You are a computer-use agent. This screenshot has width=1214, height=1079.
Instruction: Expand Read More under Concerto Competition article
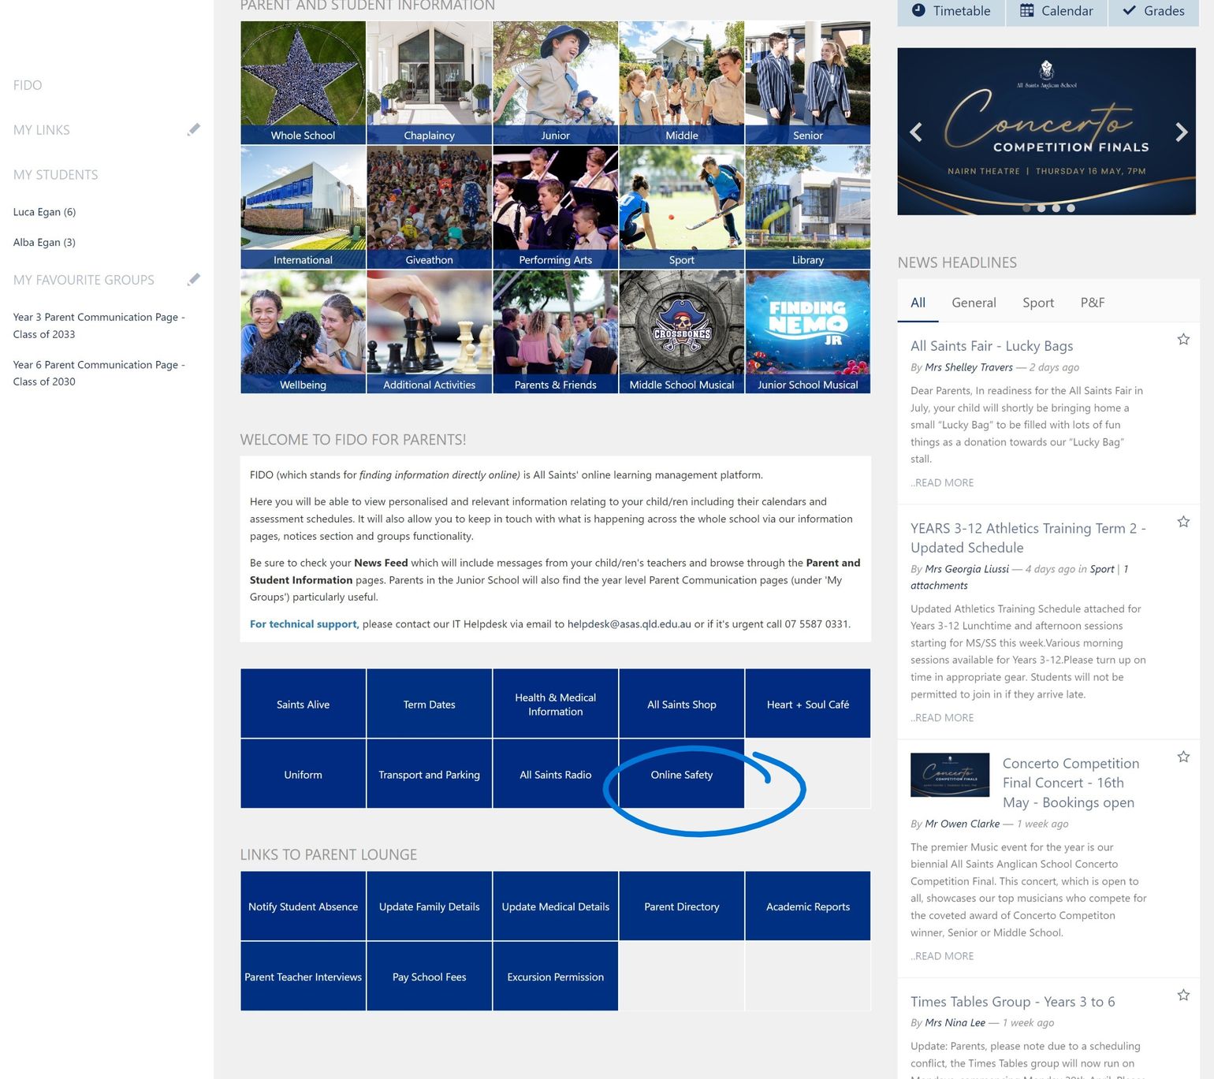tap(943, 956)
